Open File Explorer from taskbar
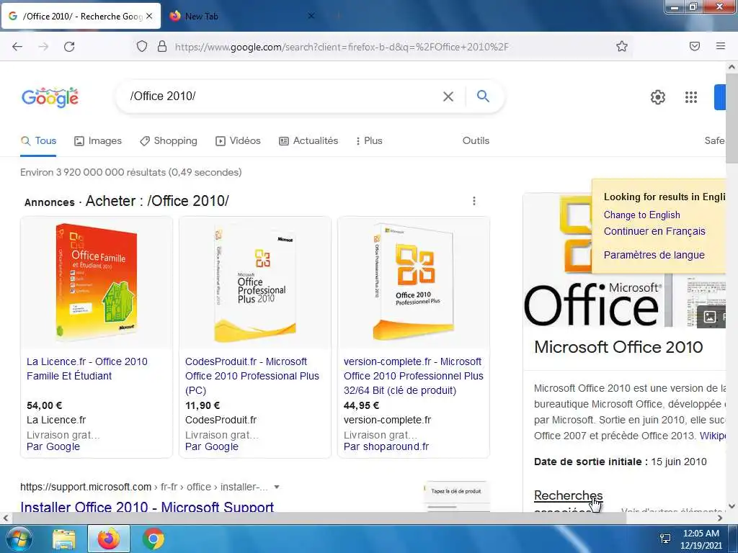 [64, 539]
